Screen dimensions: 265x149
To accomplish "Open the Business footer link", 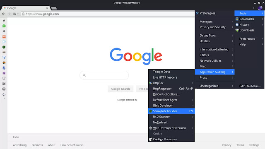I will coord(37,145).
